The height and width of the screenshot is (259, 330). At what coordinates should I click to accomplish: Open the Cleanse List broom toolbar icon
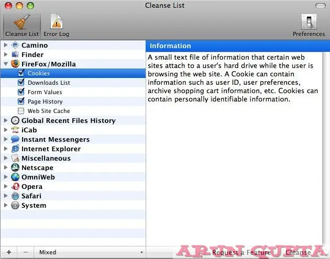point(21,21)
